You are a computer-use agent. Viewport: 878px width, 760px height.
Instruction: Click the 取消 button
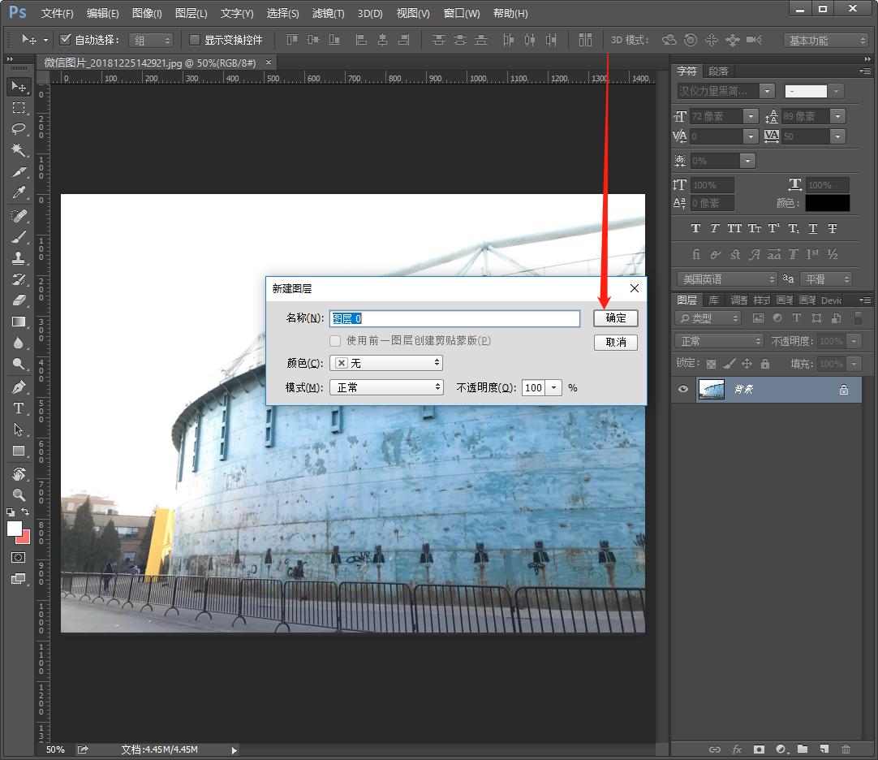click(615, 342)
